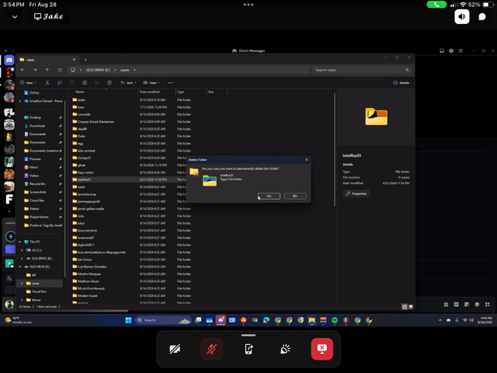This screenshot has width=497, height=373.
Task: Expand the cases folder in tree
Action: click(x=22, y=283)
